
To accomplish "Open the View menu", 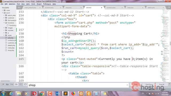I will coord(23,4).
